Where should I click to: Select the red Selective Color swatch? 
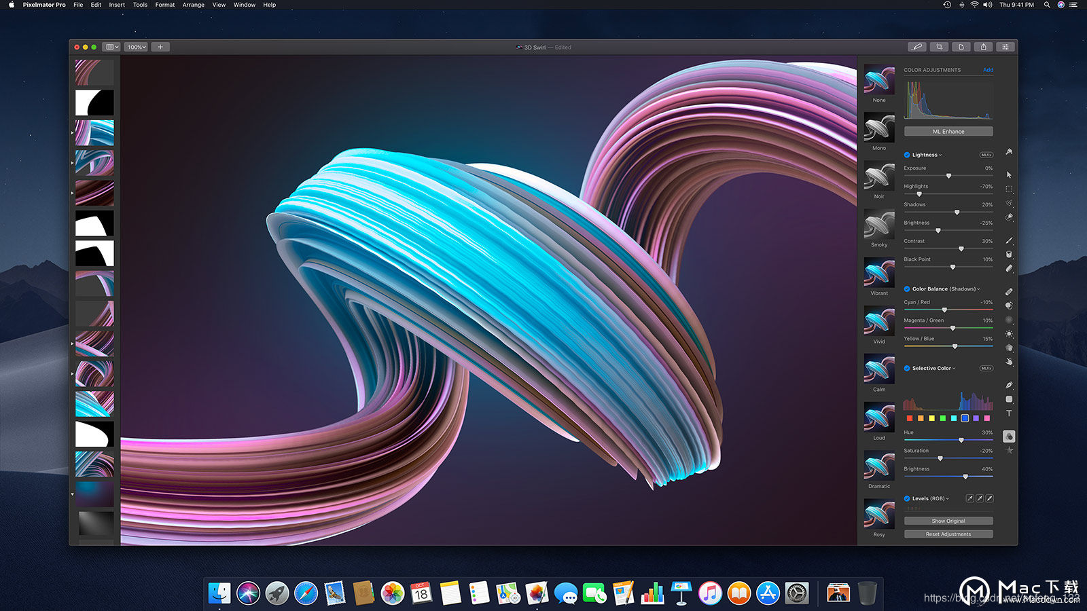(x=910, y=418)
